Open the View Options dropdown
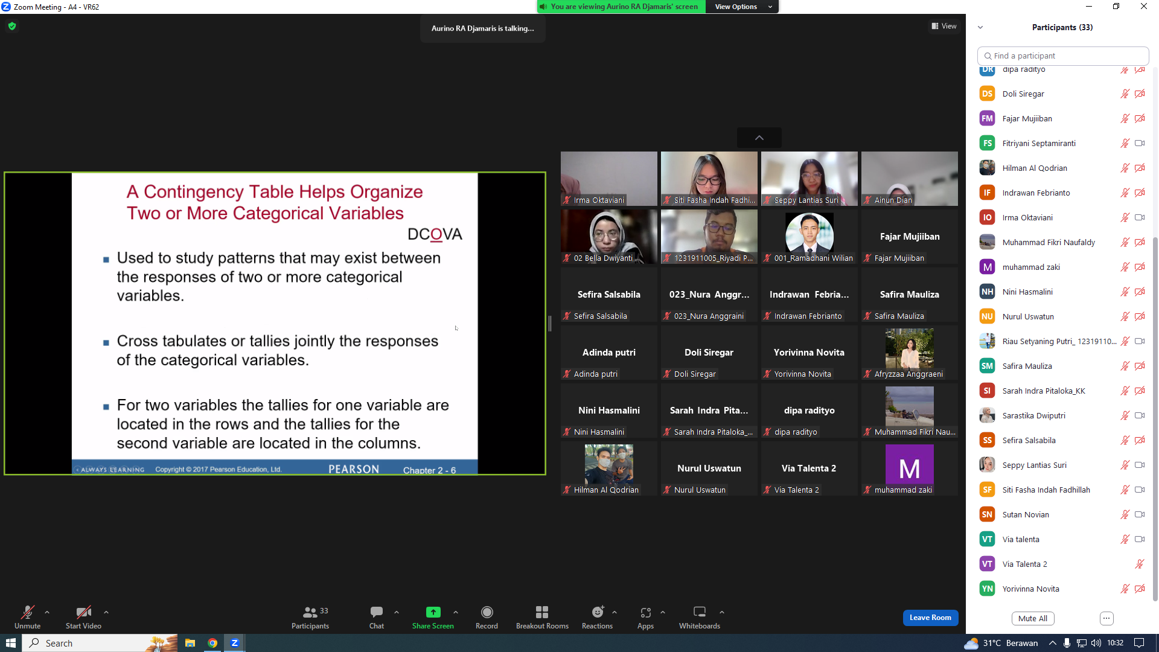The image size is (1159, 652). (742, 7)
